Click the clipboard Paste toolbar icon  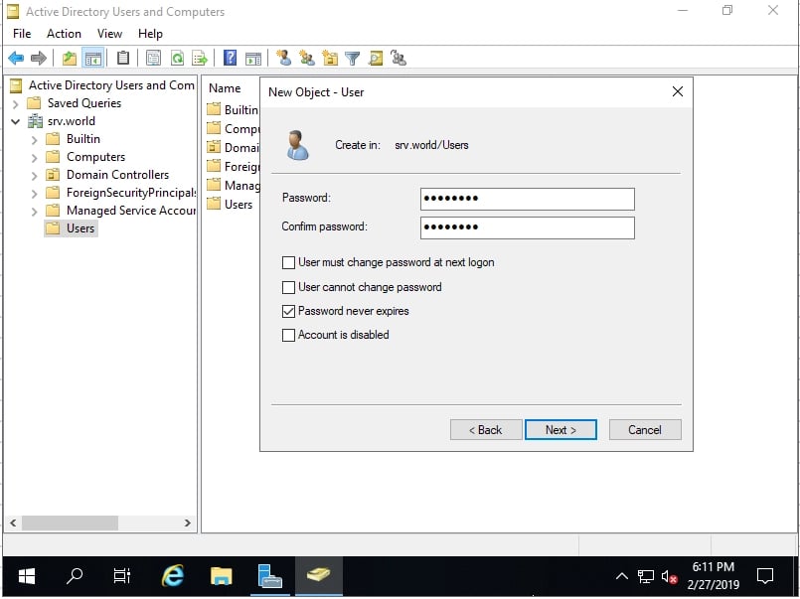(x=123, y=59)
